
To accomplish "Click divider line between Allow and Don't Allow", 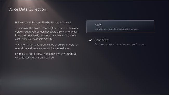I will coord(120,36).
